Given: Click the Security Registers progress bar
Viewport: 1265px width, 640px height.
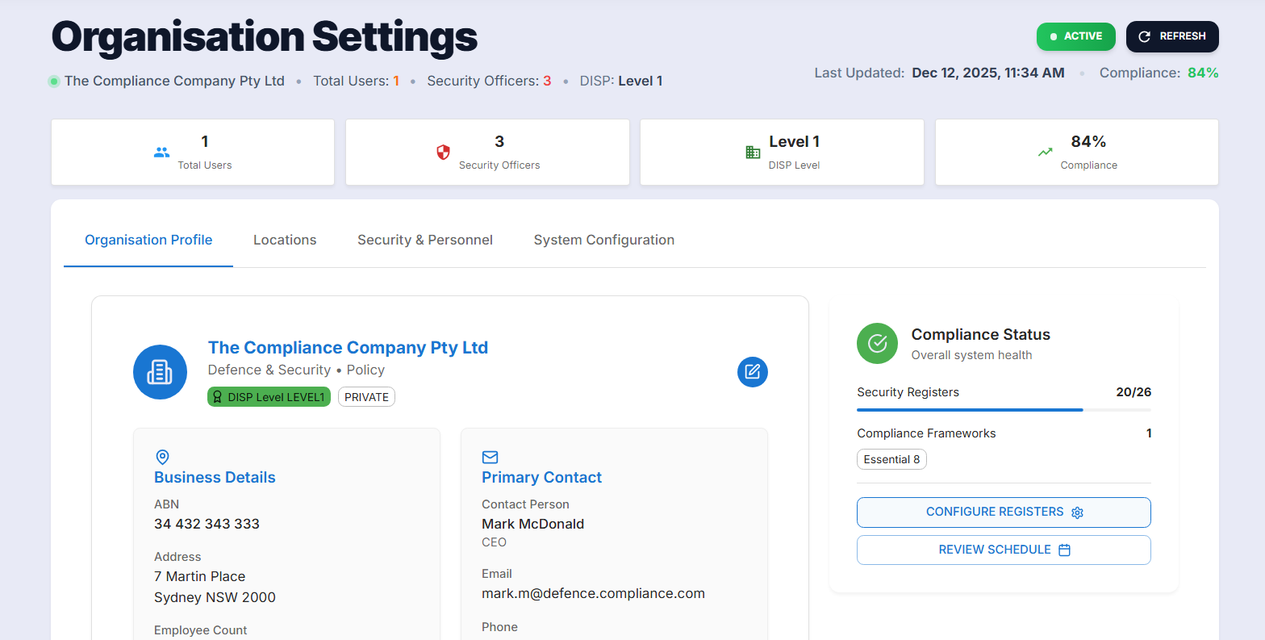Looking at the screenshot, I should tap(1004, 410).
